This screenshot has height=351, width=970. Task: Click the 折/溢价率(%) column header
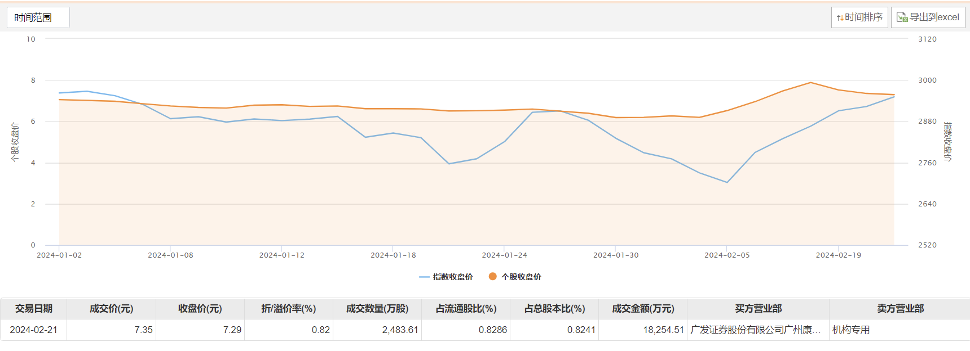pyautogui.click(x=289, y=309)
